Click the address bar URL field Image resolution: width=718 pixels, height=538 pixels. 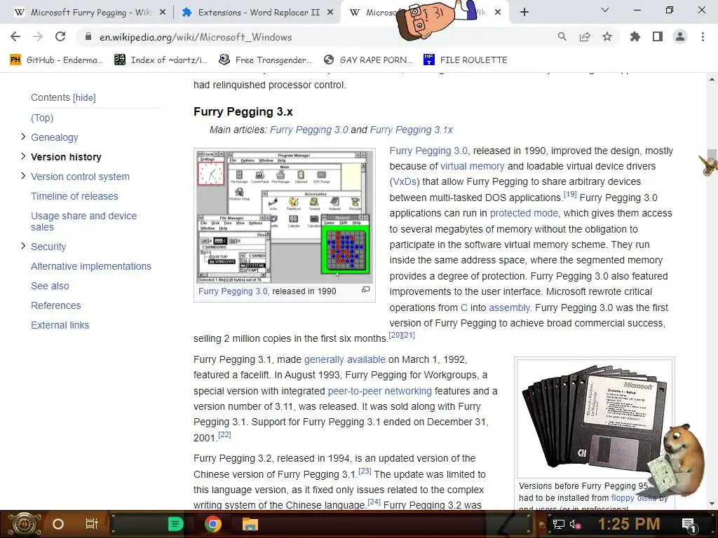coord(316,37)
